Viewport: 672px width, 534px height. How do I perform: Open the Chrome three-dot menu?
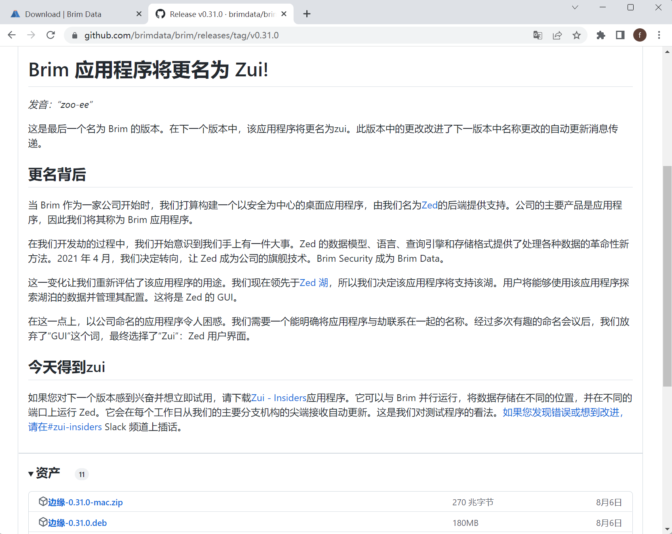pyautogui.click(x=659, y=35)
